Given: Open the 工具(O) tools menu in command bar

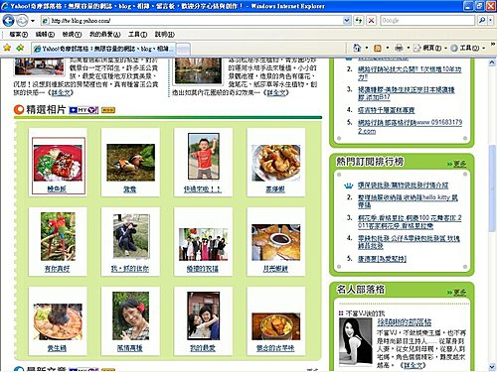Looking at the screenshot, I should 467,49.
